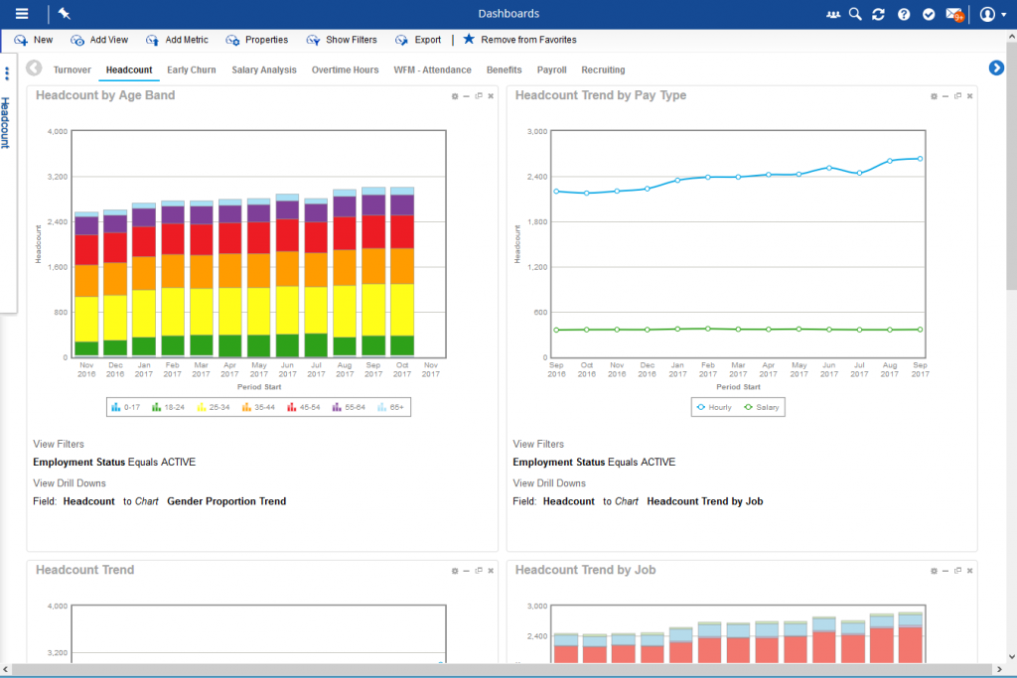Open the Turnover dashboard tab
The width and height of the screenshot is (1017, 678).
tap(72, 69)
